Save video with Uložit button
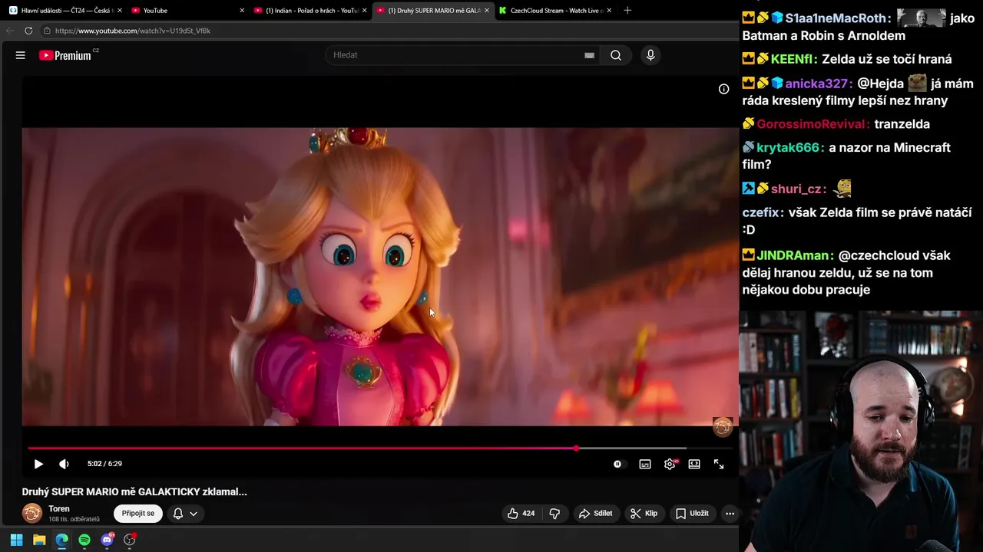 tap(692, 514)
